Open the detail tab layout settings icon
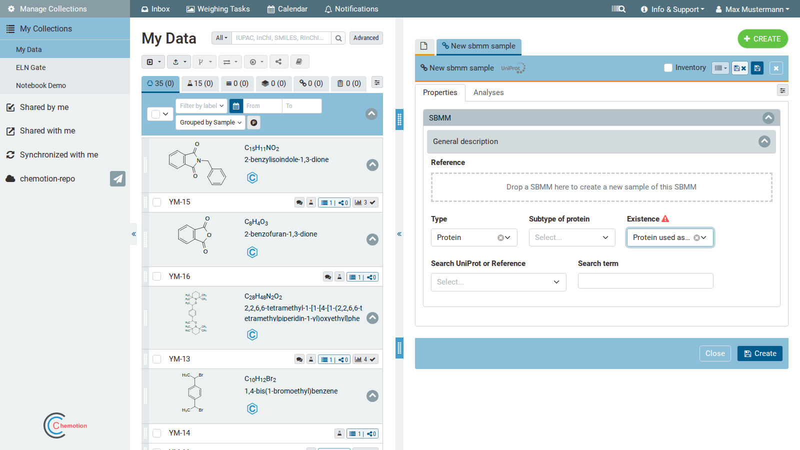800x450 pixels. [782, 90]
